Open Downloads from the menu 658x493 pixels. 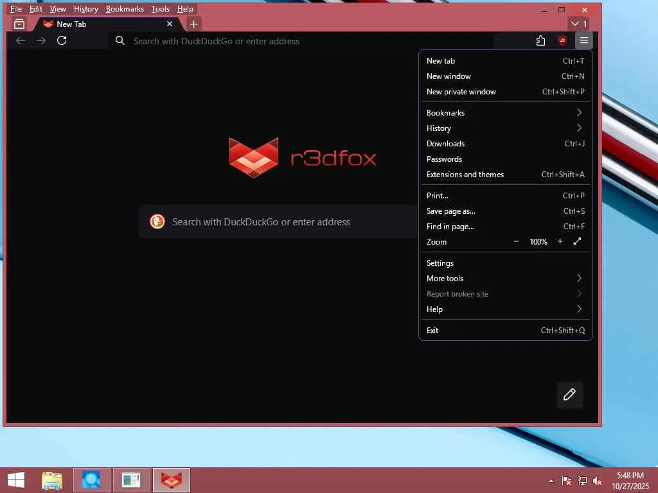point(505,143)
